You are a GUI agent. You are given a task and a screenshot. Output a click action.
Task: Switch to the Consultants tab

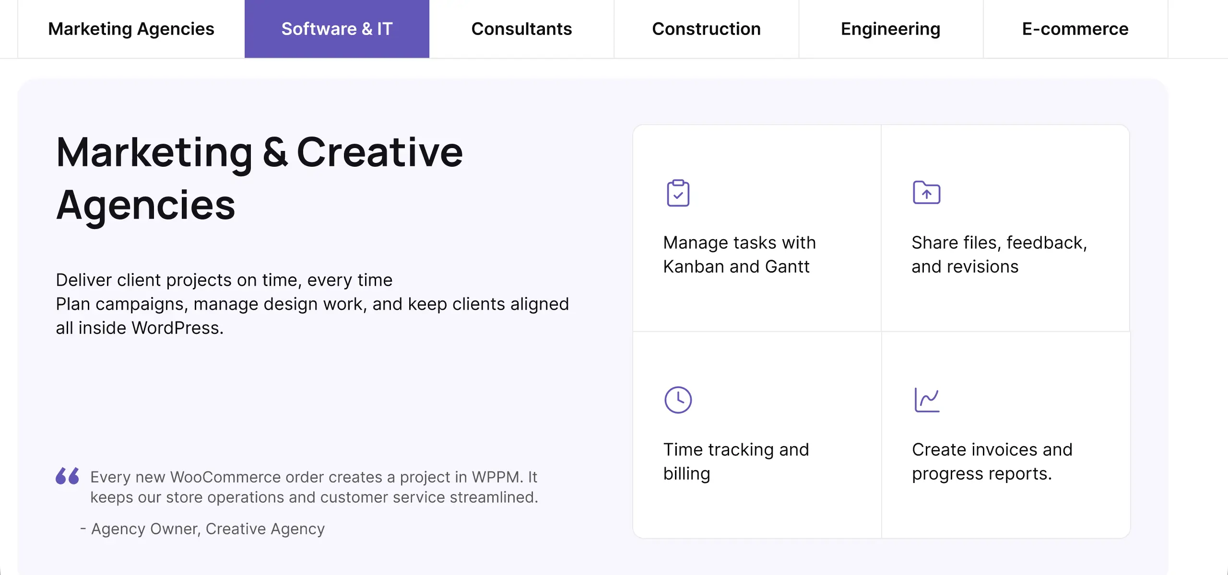[521, 29]
